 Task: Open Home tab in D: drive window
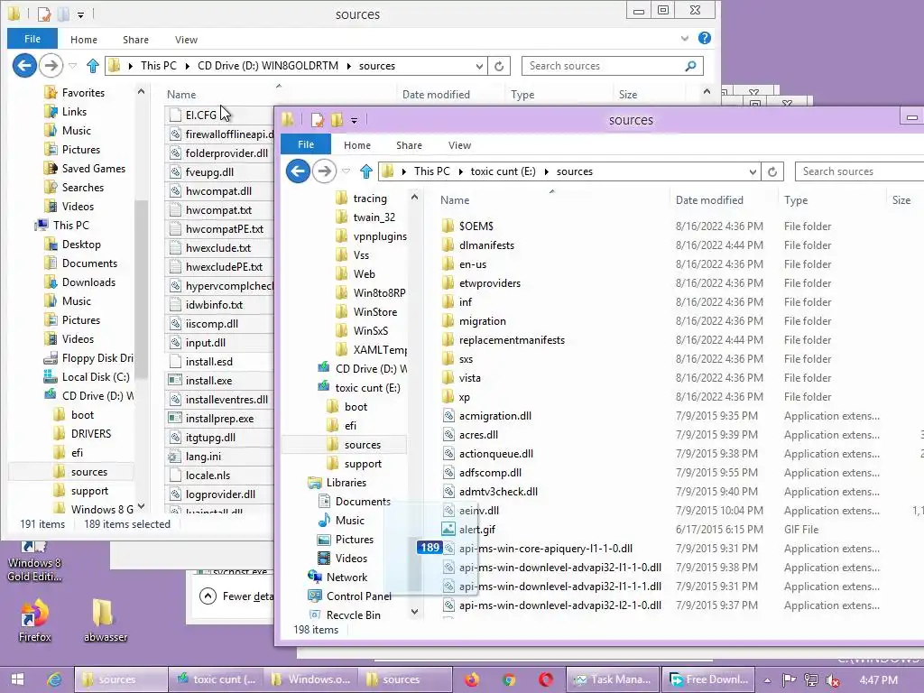tap(84, 40)
